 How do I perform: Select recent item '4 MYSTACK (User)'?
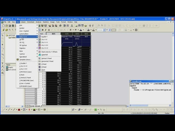tap(27, 72)
